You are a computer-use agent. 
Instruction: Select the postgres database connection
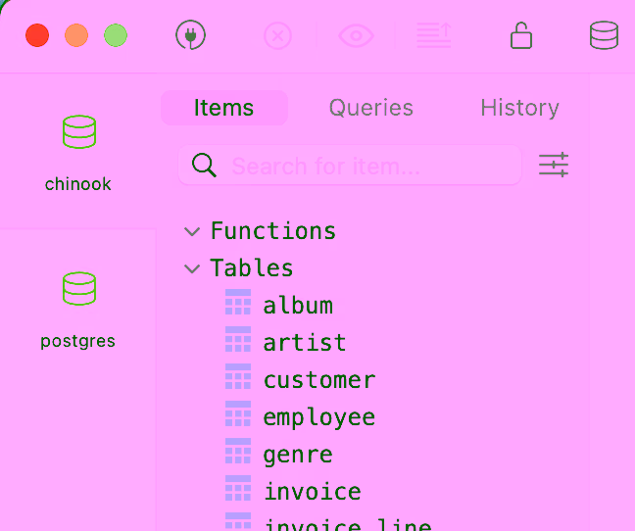coord(78,310)
